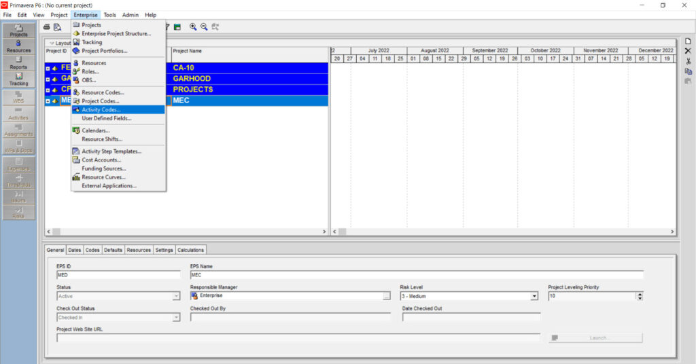Choose Calendars from the Enterprise menu
This screenshot has height=364, width=696.
click(118, 130)
